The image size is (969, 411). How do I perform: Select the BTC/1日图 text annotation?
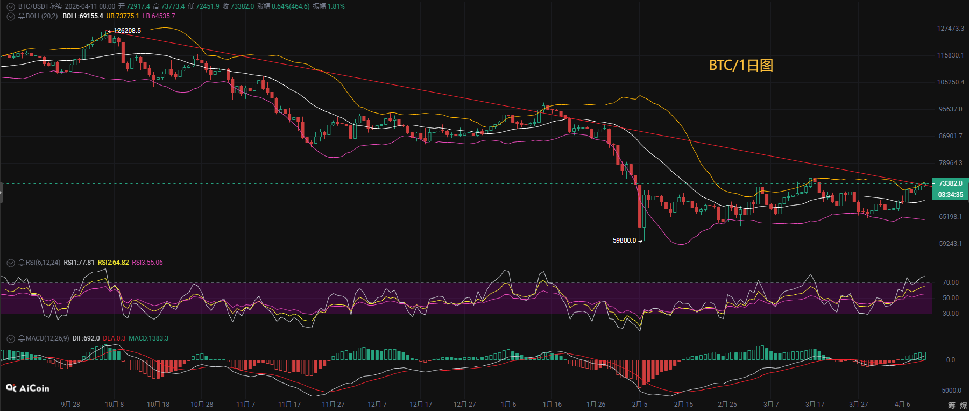[x=740, y=65]
